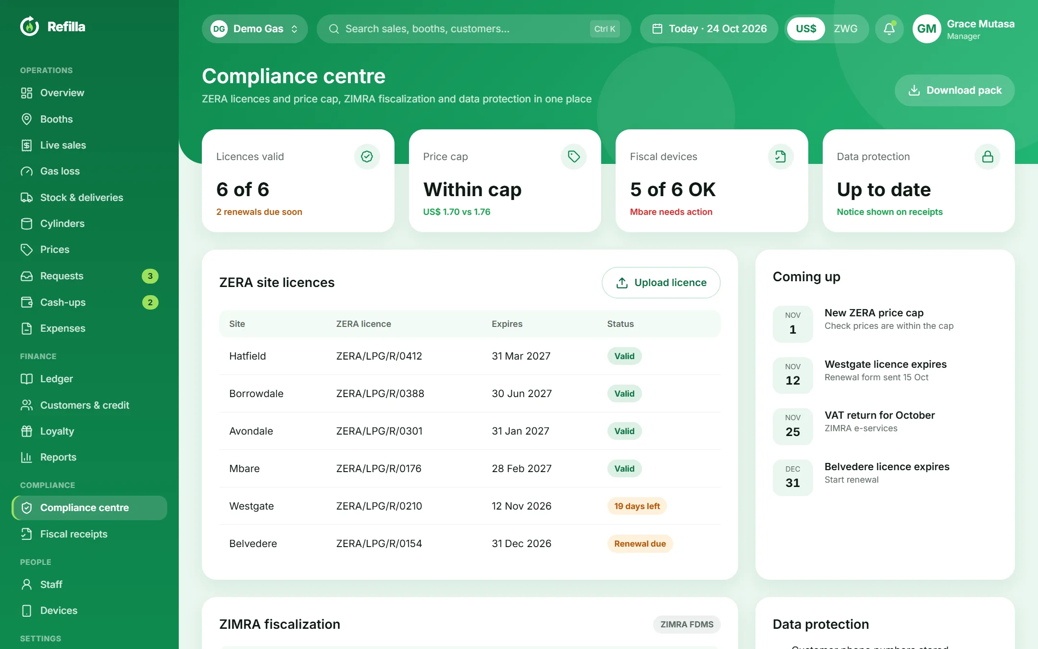Image resolution: width=1038 pixels, height=649 pixels.
Task: Open Devices in the sidebar
Action: pos(89,611)
